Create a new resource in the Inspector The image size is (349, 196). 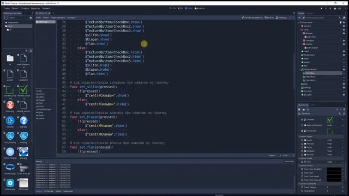[x=299, y=109]
